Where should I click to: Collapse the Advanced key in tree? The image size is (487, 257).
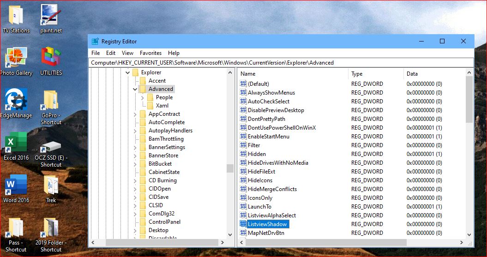(x=135, y=89)
